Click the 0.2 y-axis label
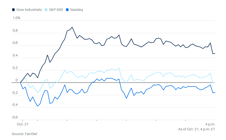Image resolution: width=226 pixels, height=140 pixels. [15, 68]
